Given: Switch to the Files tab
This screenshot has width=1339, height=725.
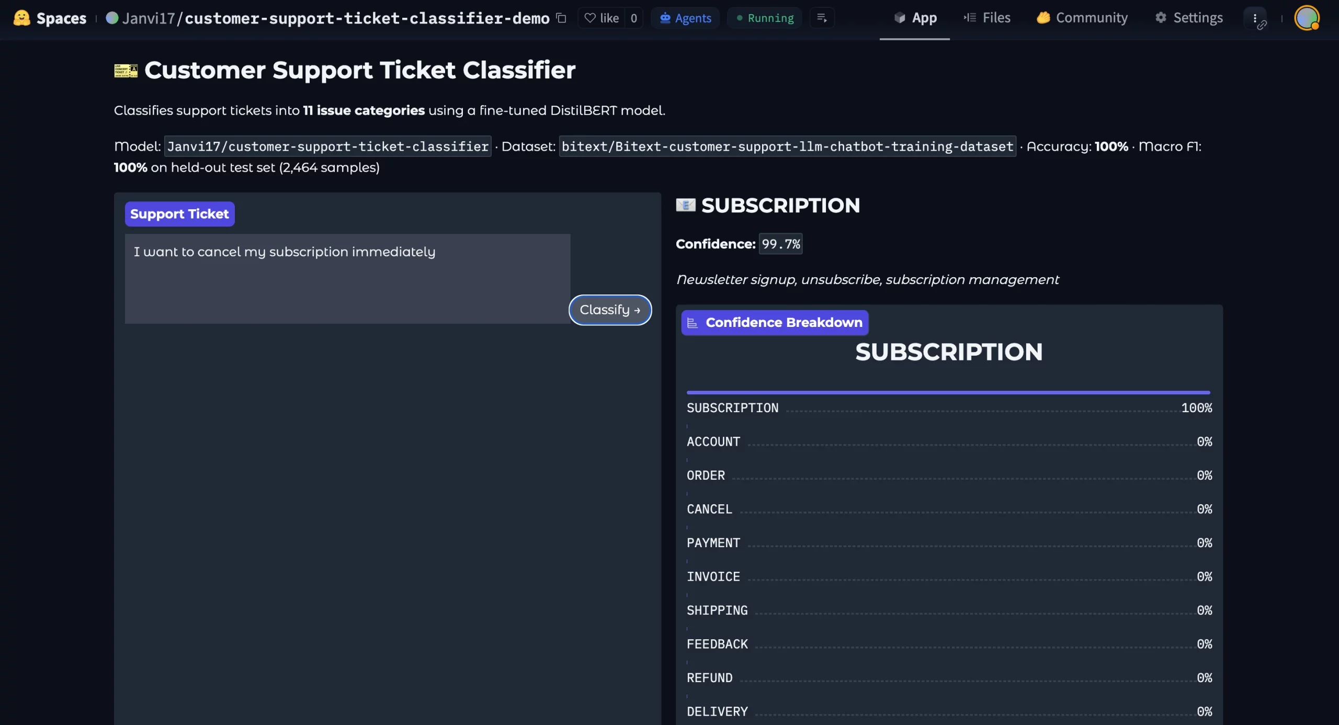Looking at the screenshot, I should pos(987,18).
